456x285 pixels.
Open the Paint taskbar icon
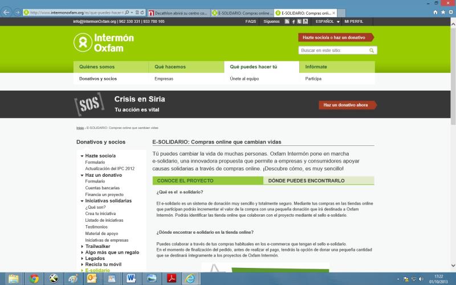pyautogui.click(x=72, y=279)
